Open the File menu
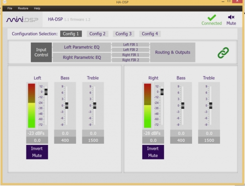Viewport: 245px width, 186px height. point(10,8)
